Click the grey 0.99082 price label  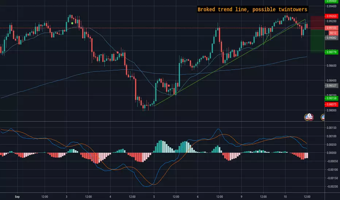331,38
